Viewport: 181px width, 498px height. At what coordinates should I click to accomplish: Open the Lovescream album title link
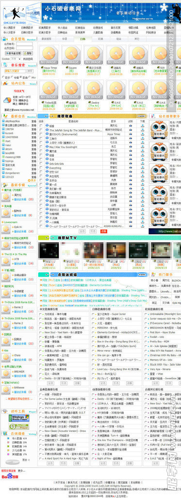11,222
